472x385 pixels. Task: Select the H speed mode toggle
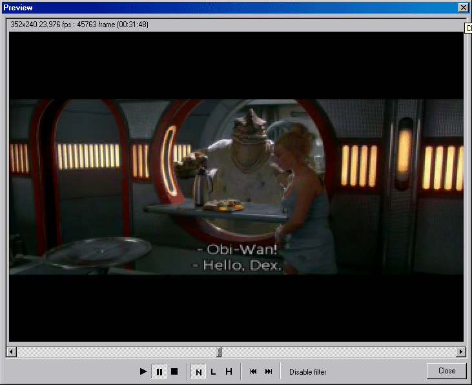(229, 371)
